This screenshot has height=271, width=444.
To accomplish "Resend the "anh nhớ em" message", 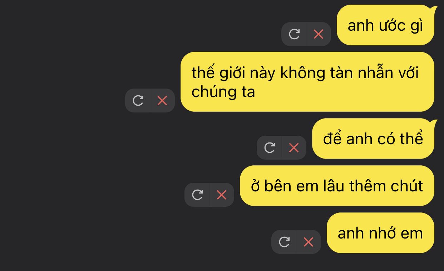I will tap(284, 242).
